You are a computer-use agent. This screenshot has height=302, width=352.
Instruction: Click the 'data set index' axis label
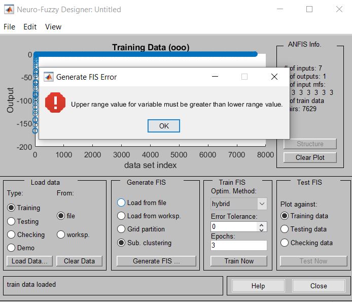[150, 165]
